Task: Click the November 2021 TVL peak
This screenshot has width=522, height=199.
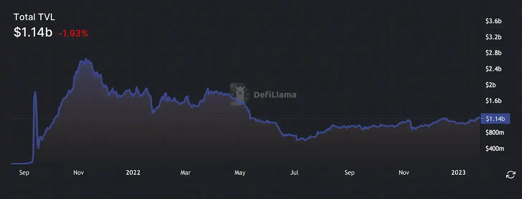Action: [85, 59]
